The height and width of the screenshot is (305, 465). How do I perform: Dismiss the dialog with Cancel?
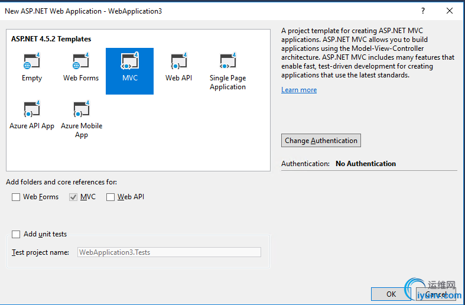click(x=435, y=294)
